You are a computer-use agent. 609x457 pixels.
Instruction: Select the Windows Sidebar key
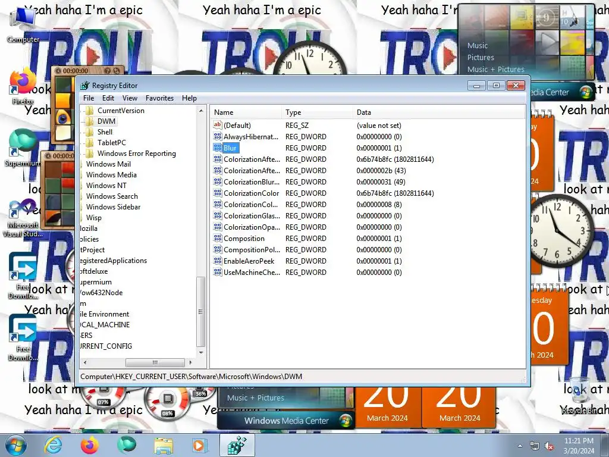click(x=113, y=206)
